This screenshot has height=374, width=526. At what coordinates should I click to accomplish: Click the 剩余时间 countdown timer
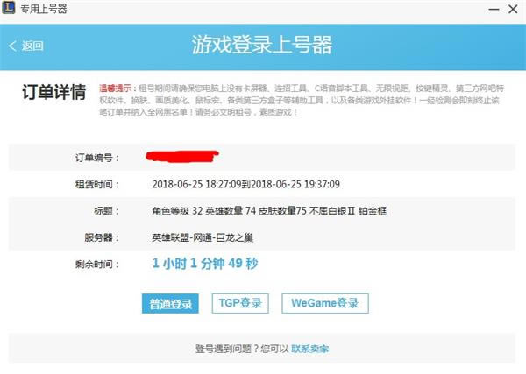coord(205,264)
